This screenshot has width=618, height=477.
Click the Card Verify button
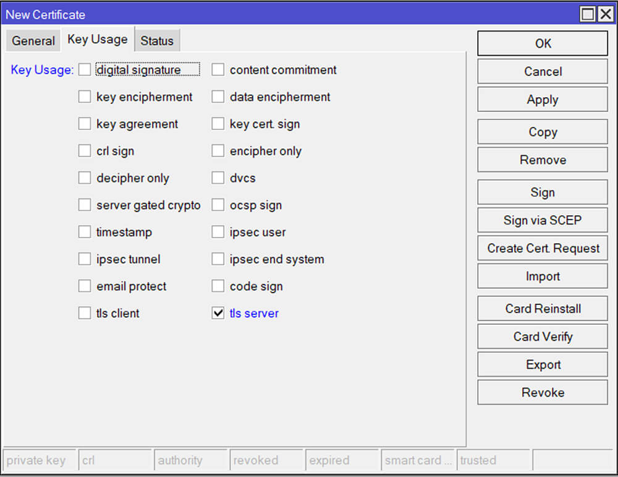[543, 337]
